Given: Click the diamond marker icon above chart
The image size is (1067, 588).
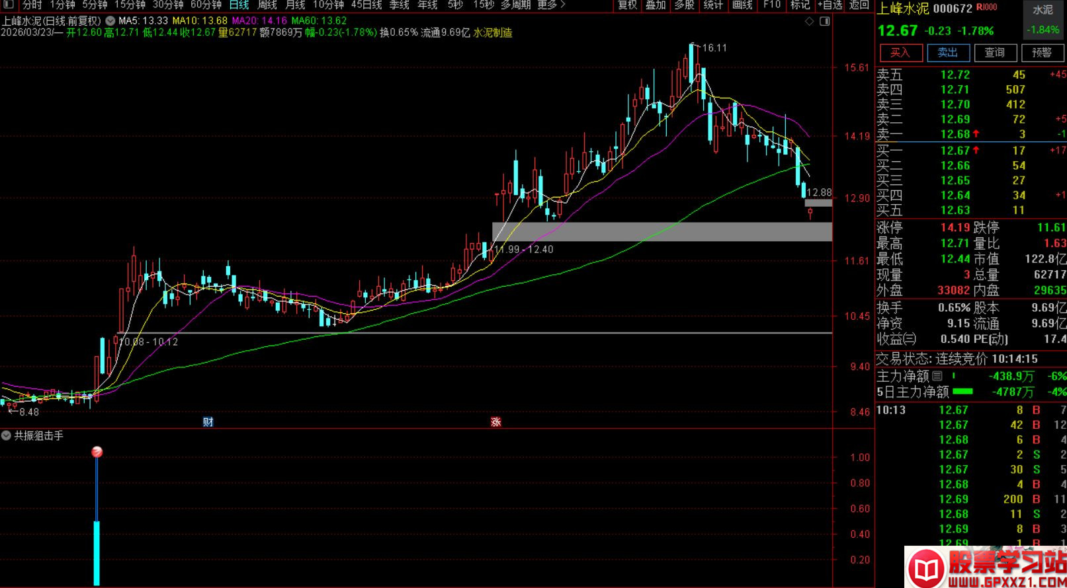Looking at the screenshot, I should pyautogui.click(x=809, y=21).
